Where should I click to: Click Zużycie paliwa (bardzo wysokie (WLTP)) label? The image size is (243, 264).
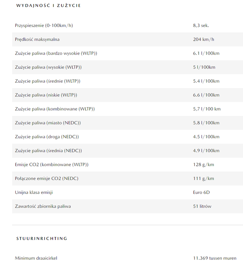(x=56, y=53)
